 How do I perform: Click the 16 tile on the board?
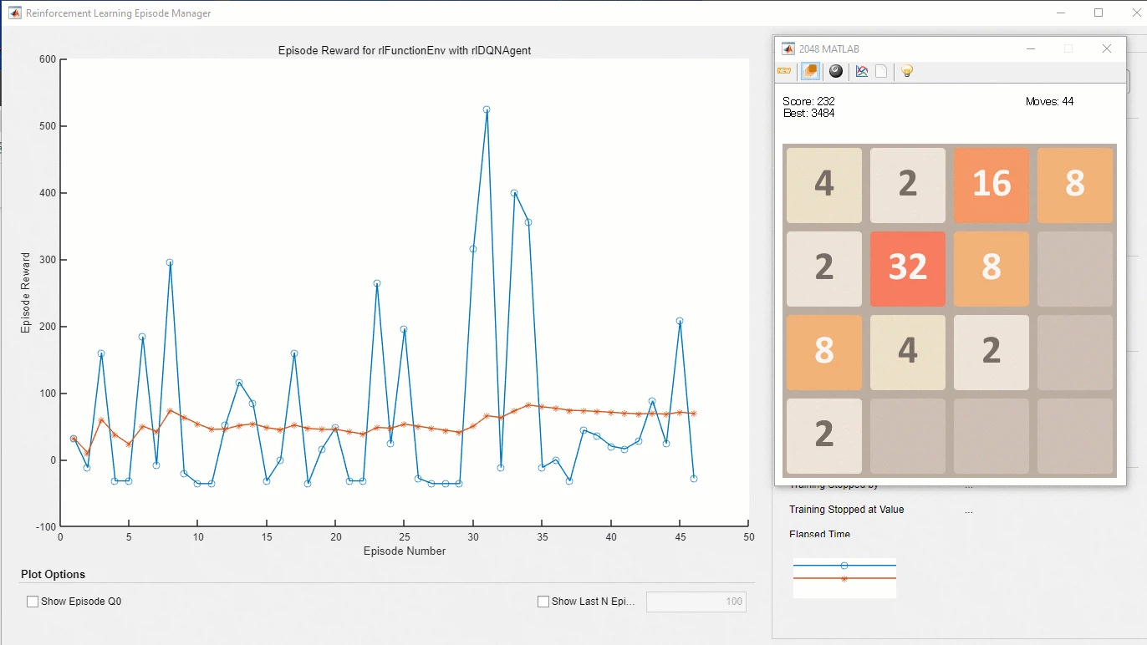point(992,185)
